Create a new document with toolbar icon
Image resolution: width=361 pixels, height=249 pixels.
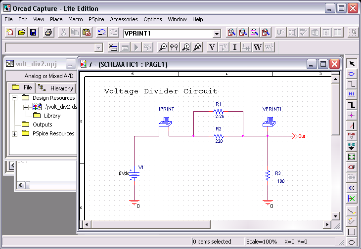[x=10, y=33]
